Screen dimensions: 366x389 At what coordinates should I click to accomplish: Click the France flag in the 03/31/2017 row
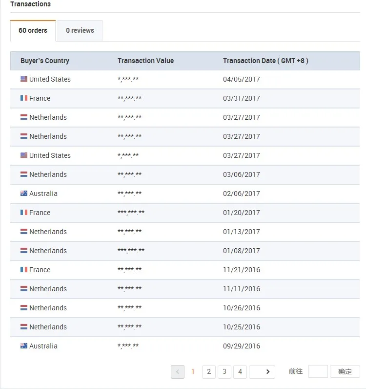point(24,98)
